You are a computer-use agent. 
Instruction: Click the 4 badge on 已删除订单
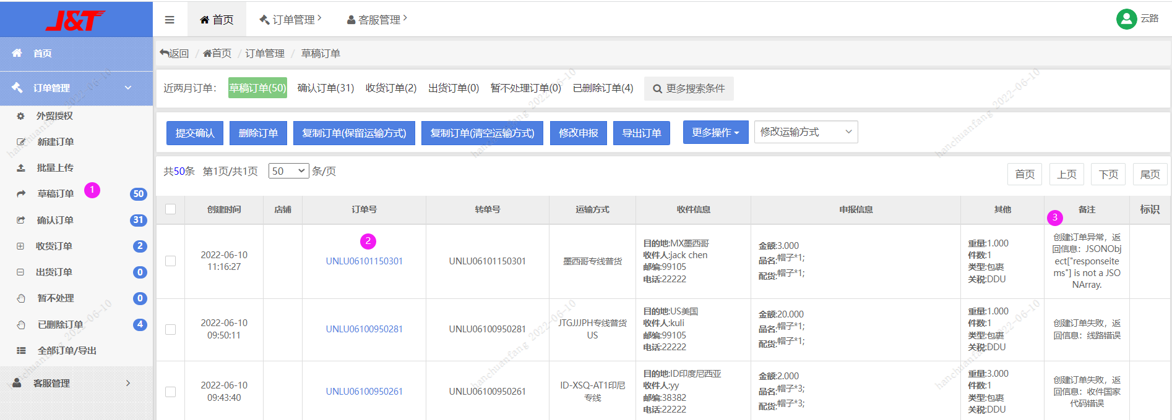click(140, 324)
